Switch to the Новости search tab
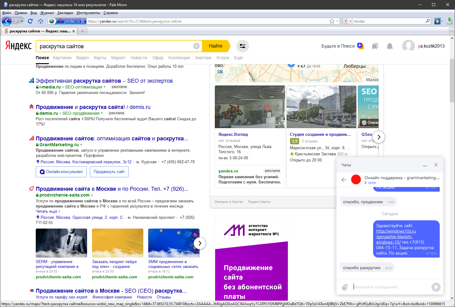455x307 pixels. coord(139,58)
